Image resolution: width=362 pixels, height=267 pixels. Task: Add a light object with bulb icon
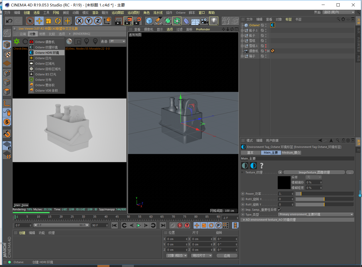click(214, 21)
